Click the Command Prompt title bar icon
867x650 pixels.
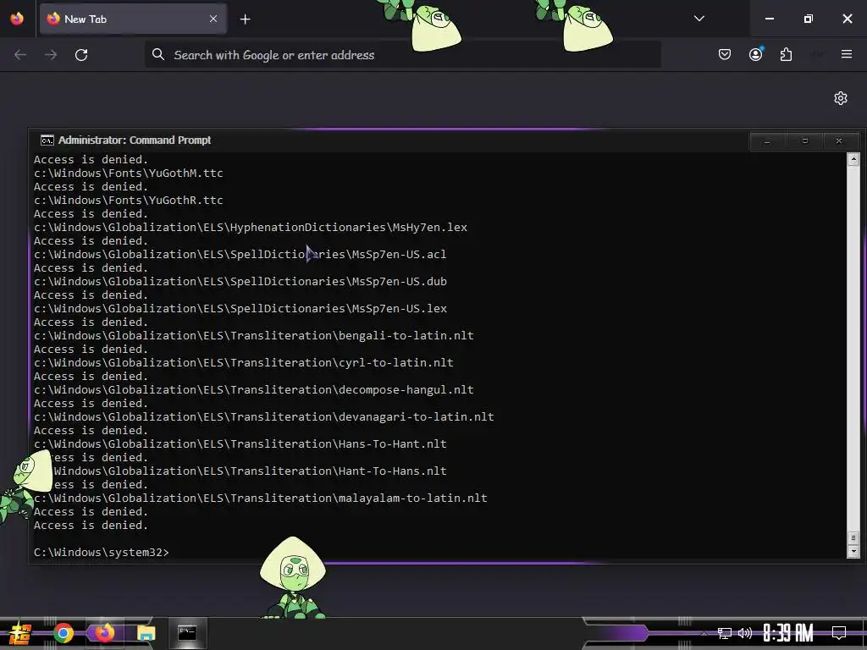pyautogui.click(x=47, y=140)
